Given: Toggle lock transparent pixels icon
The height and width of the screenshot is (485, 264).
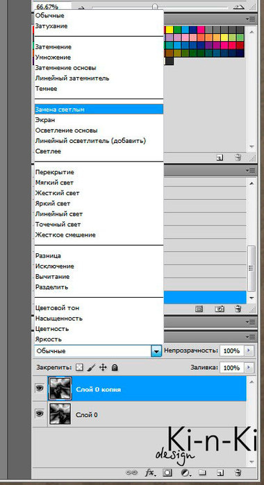Looking at the screenshot, I should pyautogui.click(x=80, y=368).
